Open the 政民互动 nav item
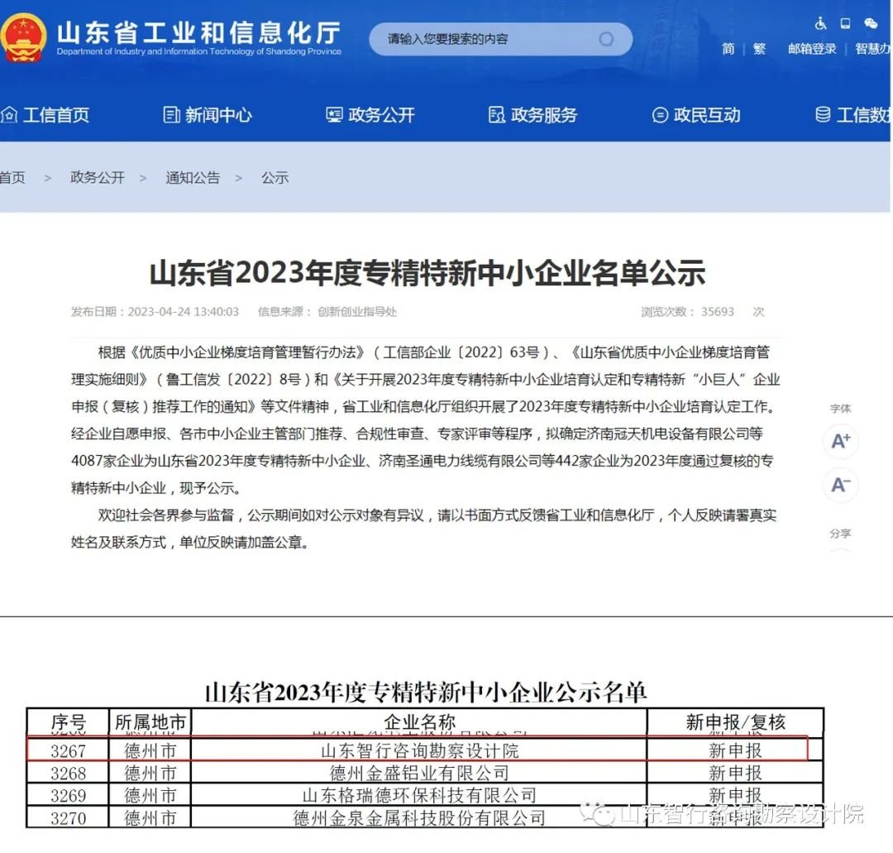Viewport: 893px width, 853px height. 696,115
